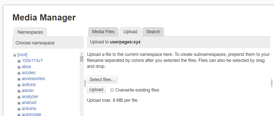
Task: Expand the 103v113v7 namespace plus icon
Action: point(19,61)
